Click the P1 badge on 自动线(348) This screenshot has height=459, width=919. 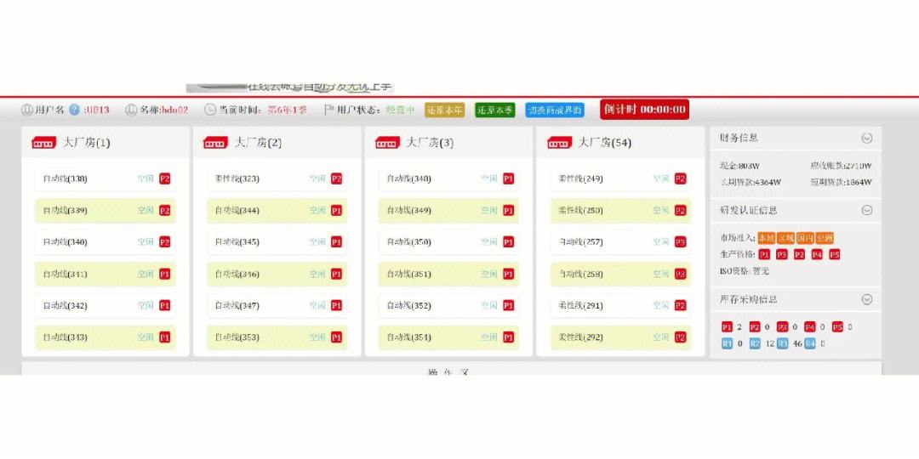pos(508,178)
